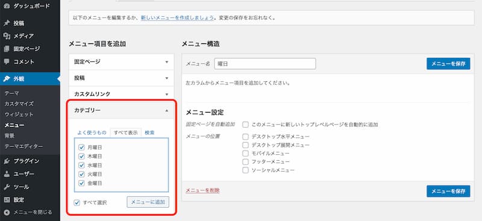
Task: Click the collapse arrow icon for メニューを閉じる
Action: [x=7, y=213]
